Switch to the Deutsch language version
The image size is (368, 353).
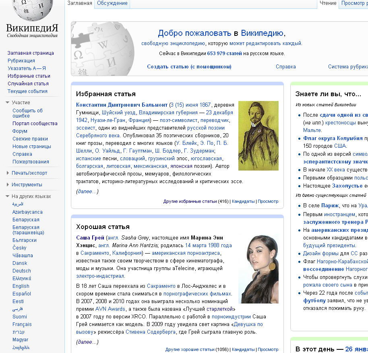pyautogui.click(x=22, y=270)
